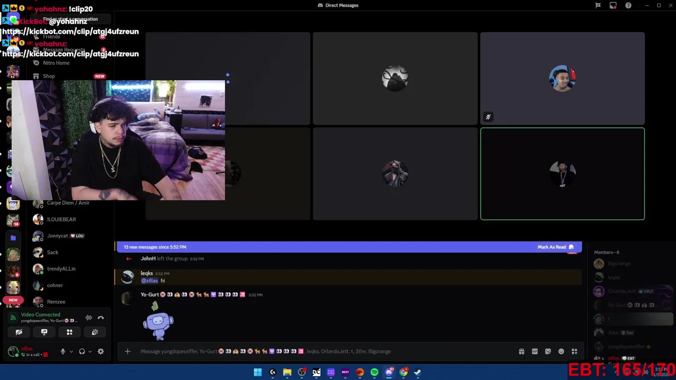This screenshot has height=380, width=676.
Task: Open the apps launcher in message bar
Action: click(x=574, y=351)
